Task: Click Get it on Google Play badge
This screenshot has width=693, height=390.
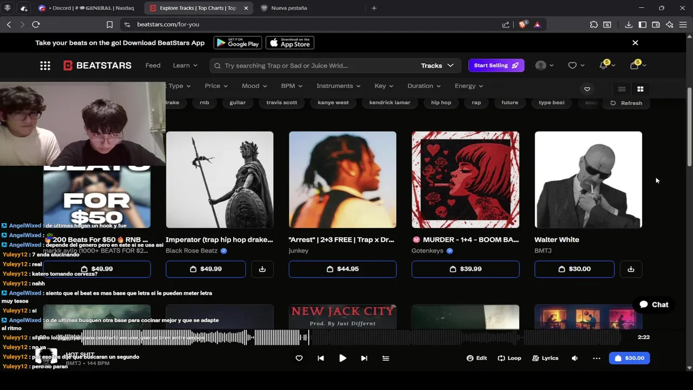Action: coord(238,43)
